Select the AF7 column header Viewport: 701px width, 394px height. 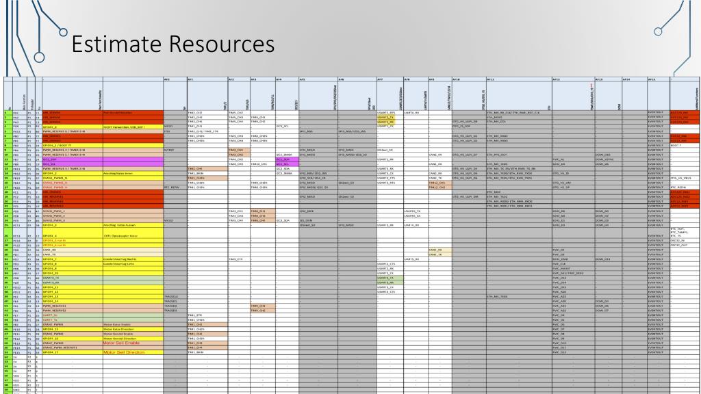pos(390,79)
